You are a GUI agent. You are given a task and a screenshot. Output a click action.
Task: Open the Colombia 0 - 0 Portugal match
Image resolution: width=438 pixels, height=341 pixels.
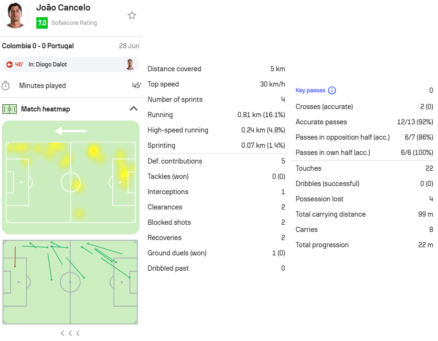click(38, 46)
